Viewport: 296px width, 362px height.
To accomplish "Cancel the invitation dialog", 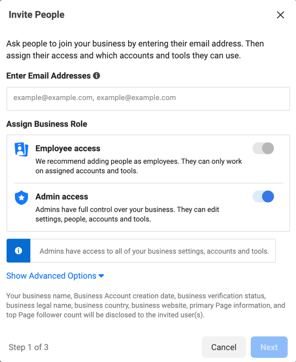I will tap(224, 347).
